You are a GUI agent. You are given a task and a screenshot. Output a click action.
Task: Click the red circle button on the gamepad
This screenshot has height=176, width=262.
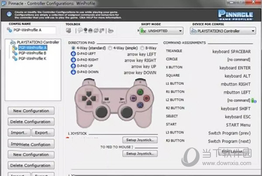[x=147, y=99]
